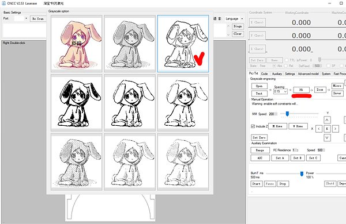The image size is (346, 224).
Task: Click the W Home button
Action: (x=298, y=126)
